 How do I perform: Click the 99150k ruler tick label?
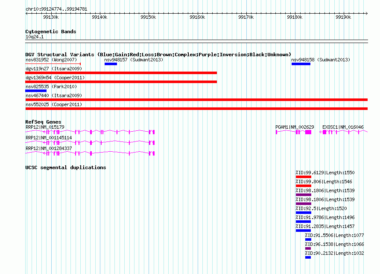pos(148,17)
